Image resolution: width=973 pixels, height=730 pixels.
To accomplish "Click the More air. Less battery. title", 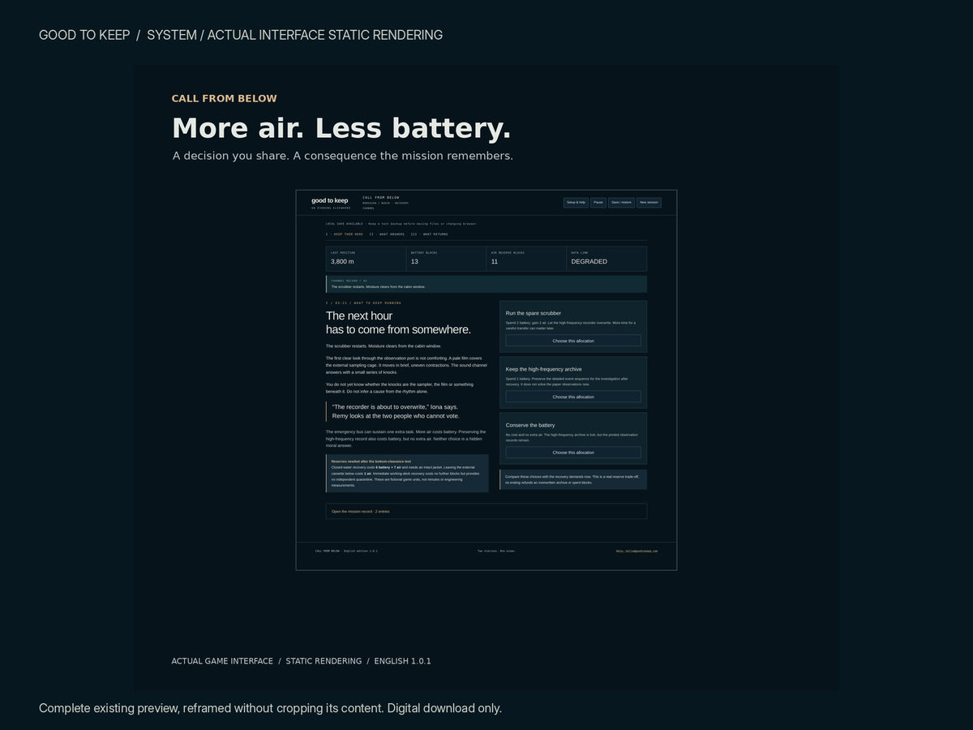I will click(x=341, y=128).
